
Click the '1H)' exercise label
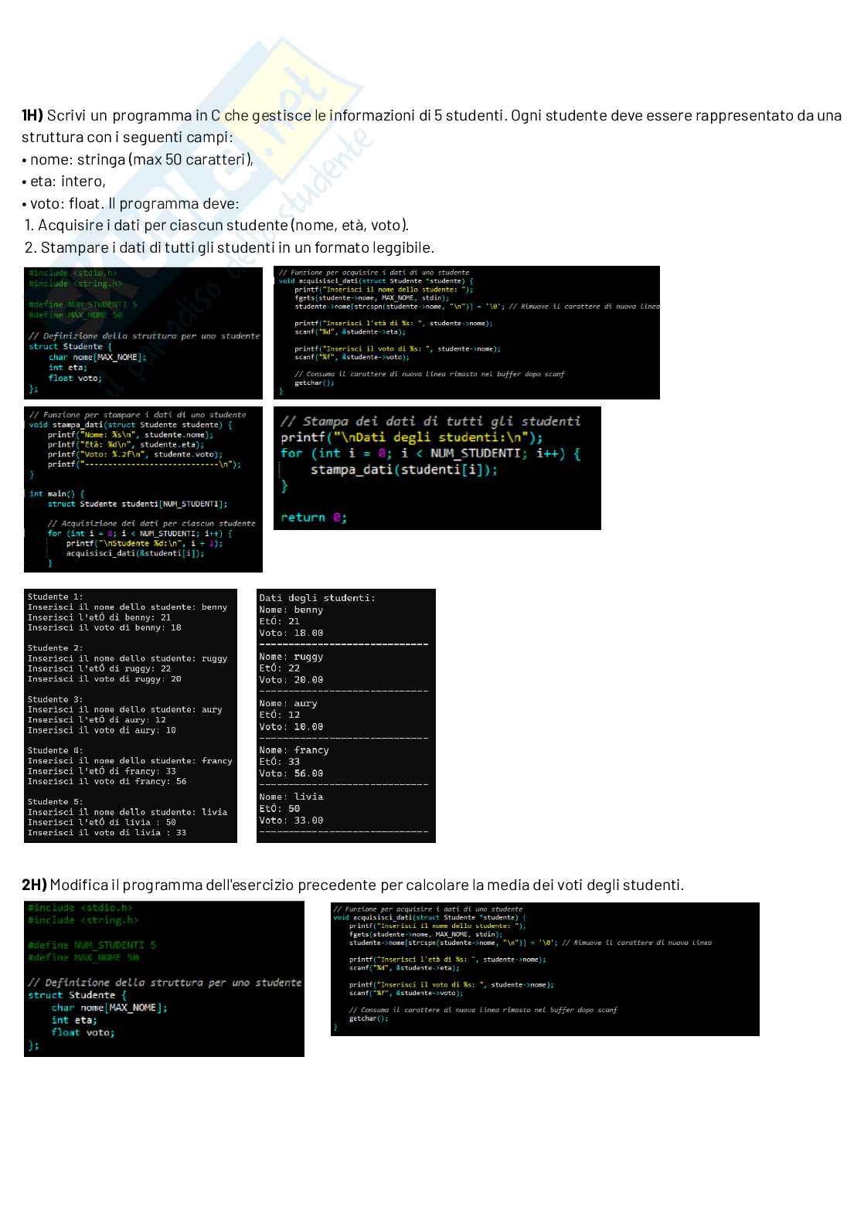point(32,116)
